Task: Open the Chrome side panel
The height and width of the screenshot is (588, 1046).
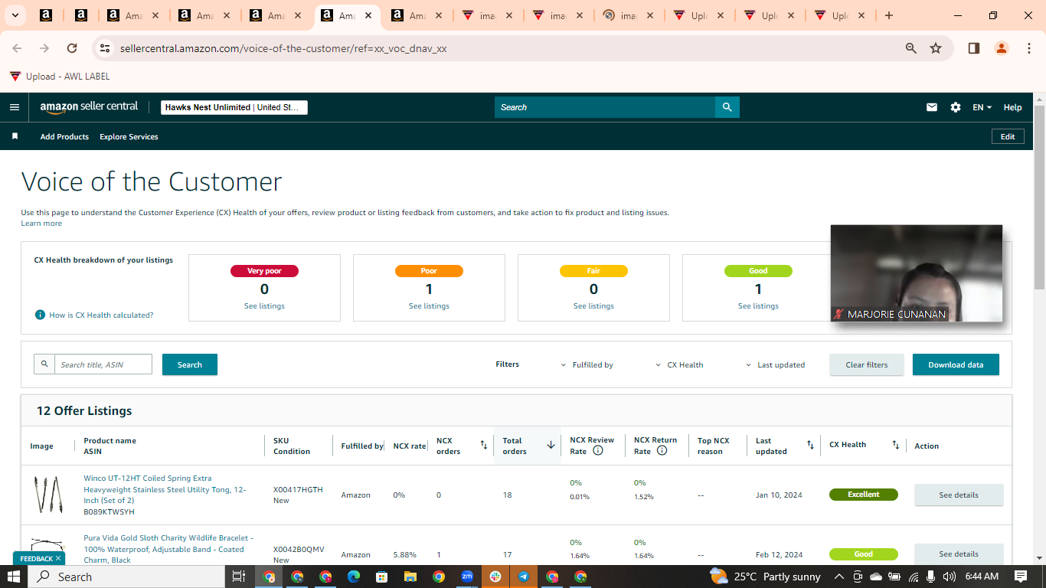Action: click(974, 48)
